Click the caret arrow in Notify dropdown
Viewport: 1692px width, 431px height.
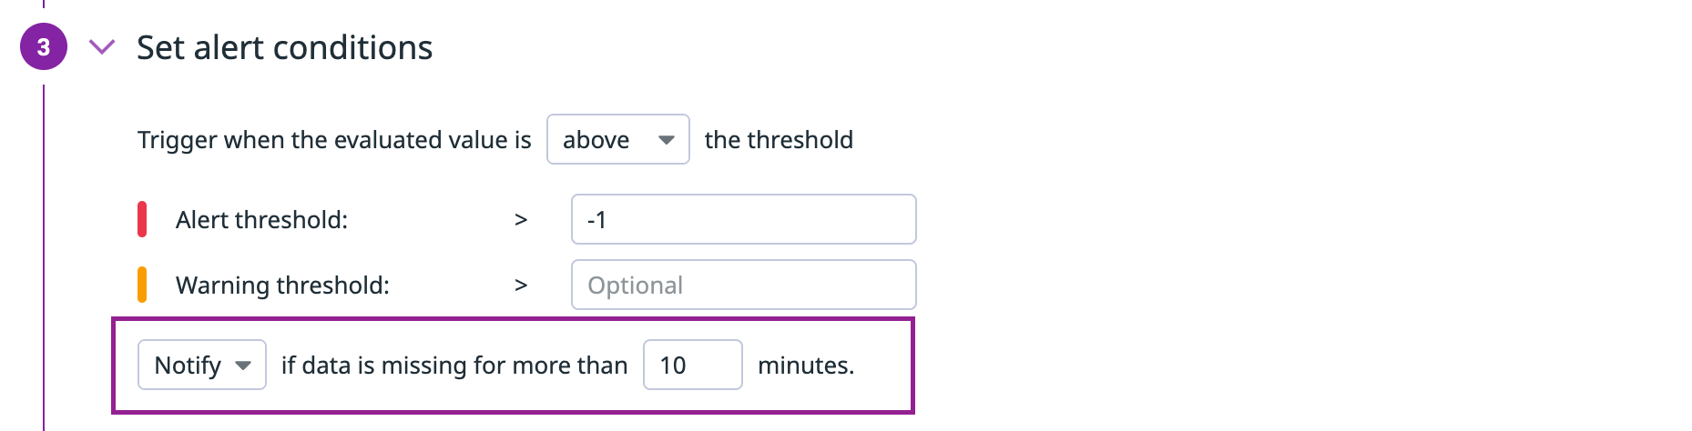click(243, 366)
